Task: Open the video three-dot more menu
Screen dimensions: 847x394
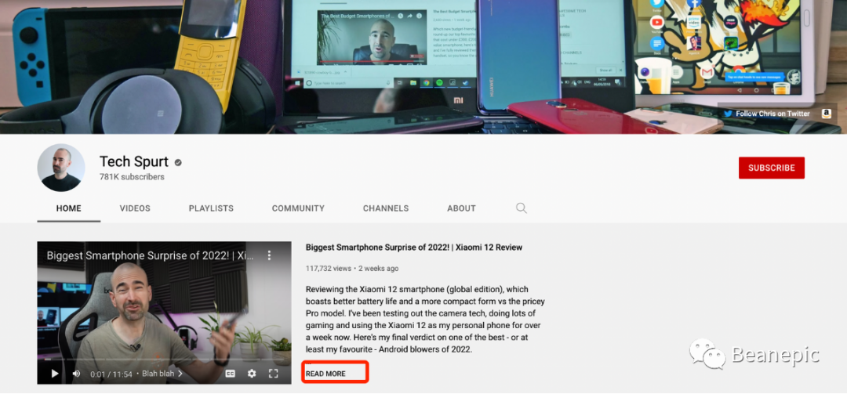Action: (269, 255)
